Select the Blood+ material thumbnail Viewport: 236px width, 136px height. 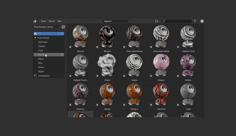click(x=107, y=37)
